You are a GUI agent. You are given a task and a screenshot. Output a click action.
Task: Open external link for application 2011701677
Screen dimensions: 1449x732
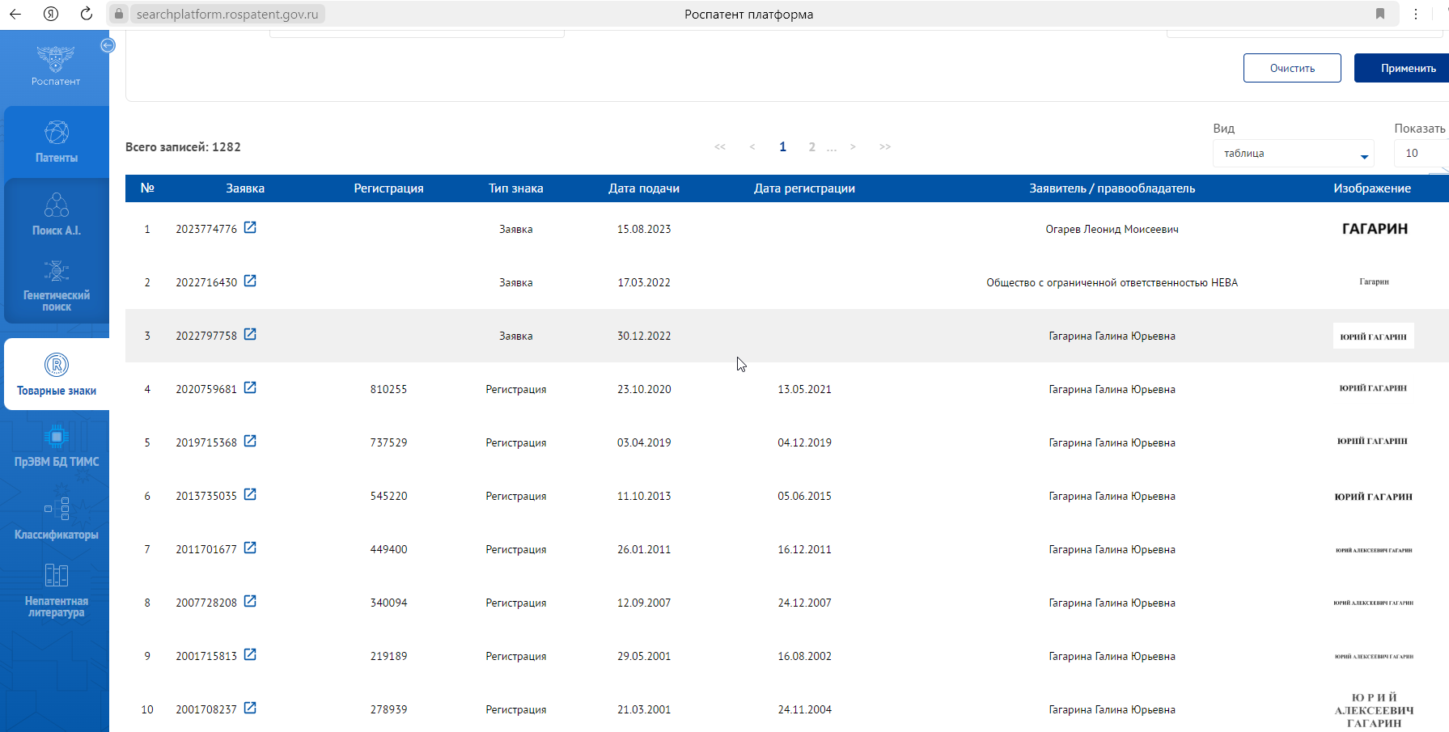point(250,548)
